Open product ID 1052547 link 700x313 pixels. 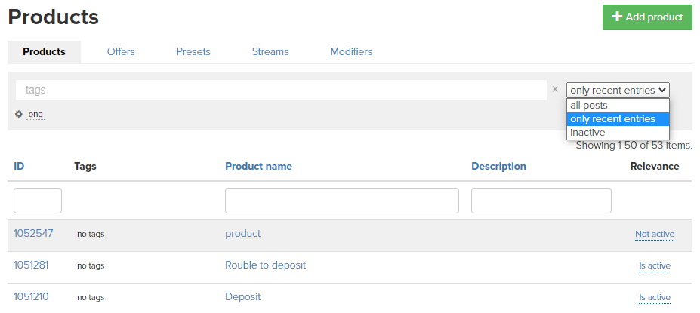(x=33, y=234)
